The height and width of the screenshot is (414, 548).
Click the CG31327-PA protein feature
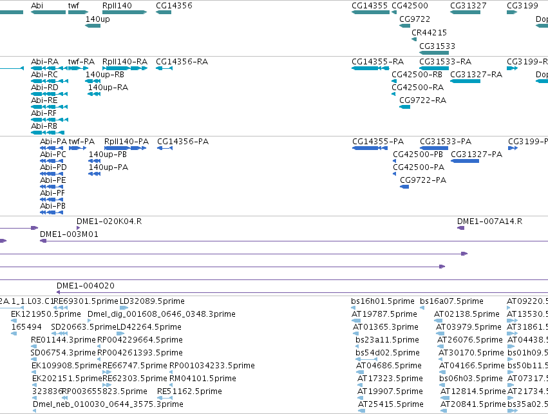point(465,161)
